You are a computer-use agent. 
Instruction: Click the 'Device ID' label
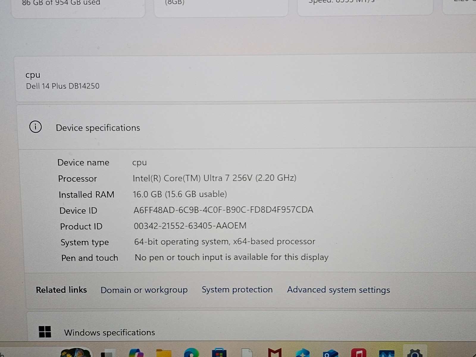(x=78, y=211)
